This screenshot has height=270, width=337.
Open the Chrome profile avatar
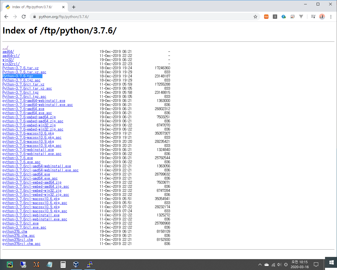click(x=322, y=17)
